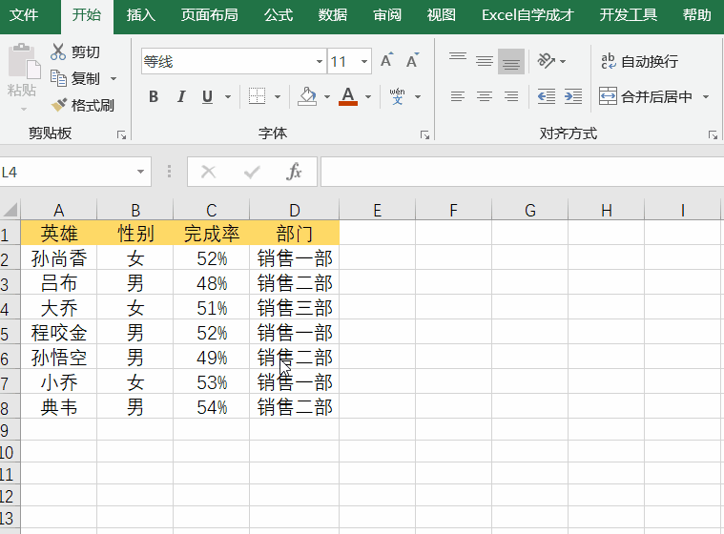Switch to Formulas (公式) tab

click(279, 15)
